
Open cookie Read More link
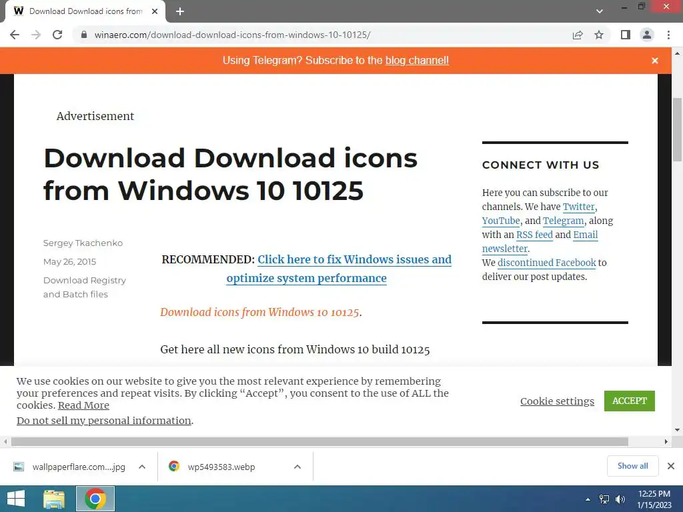tap(83, 405)
